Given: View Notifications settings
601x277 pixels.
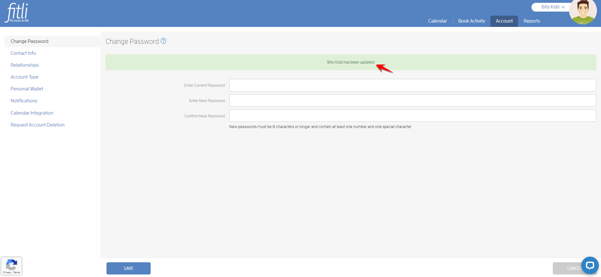Looking at the screenshot, I should click(x=24, y=101).
